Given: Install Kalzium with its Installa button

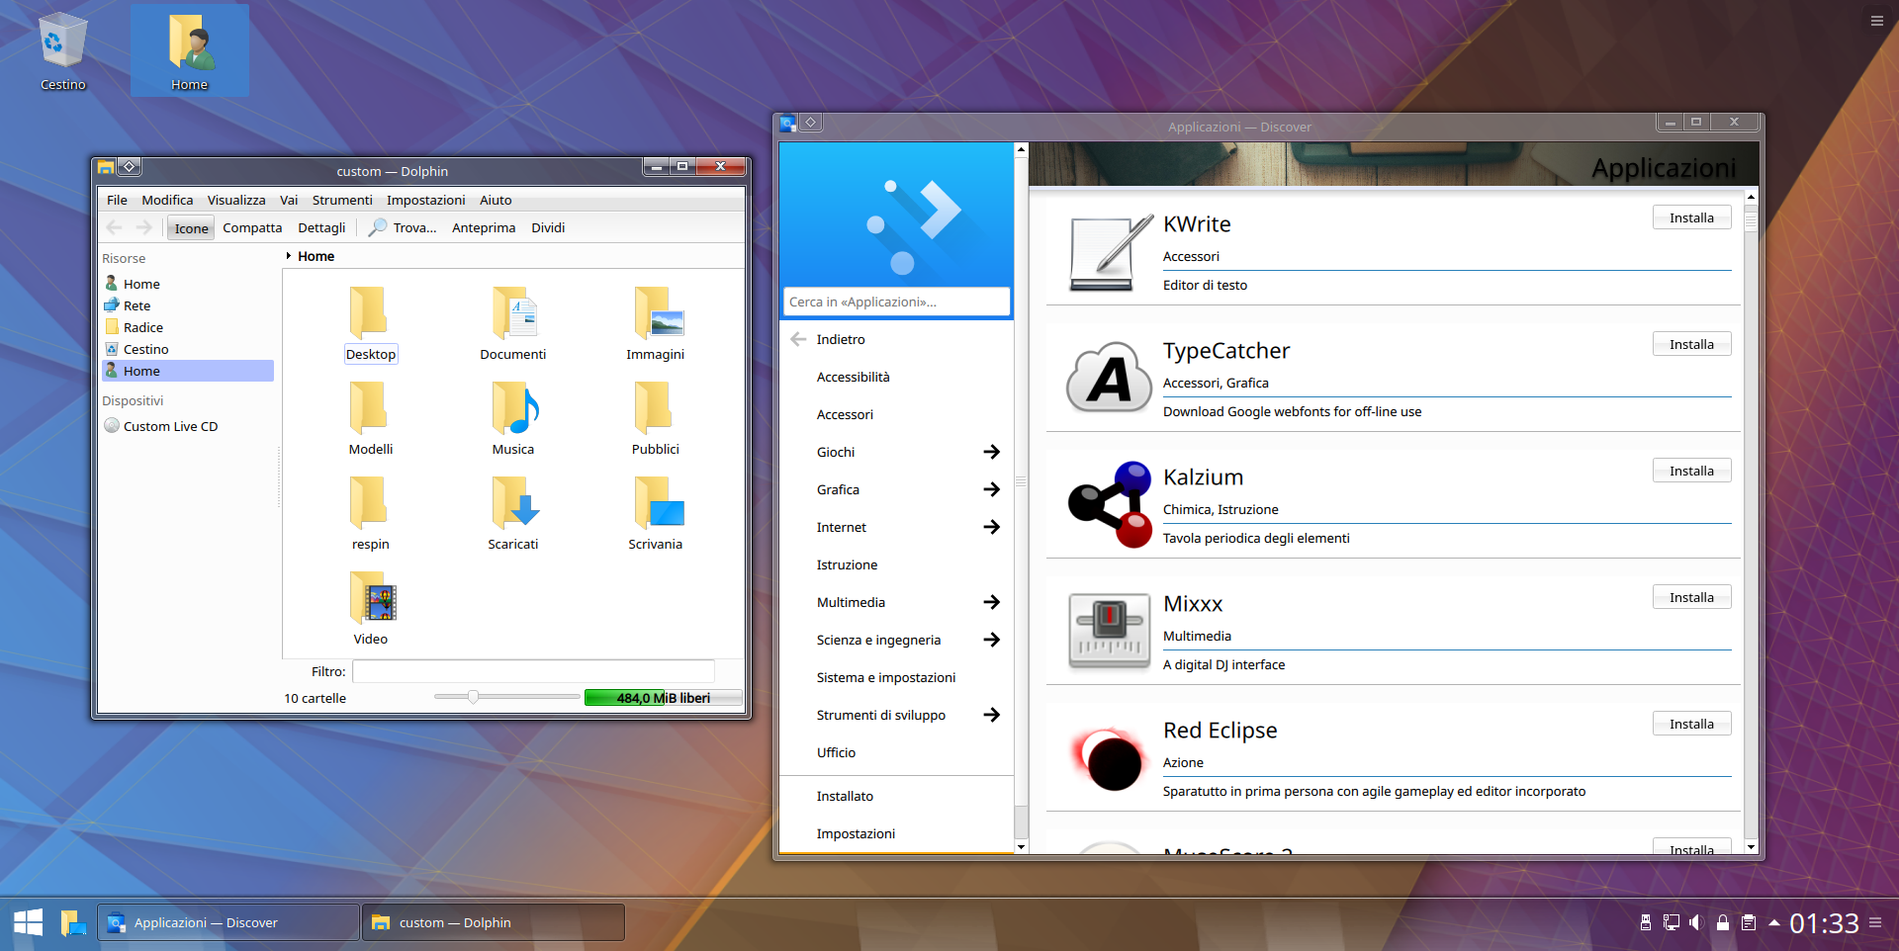Looking at the screenshot, I should (x=1691, y=471).
